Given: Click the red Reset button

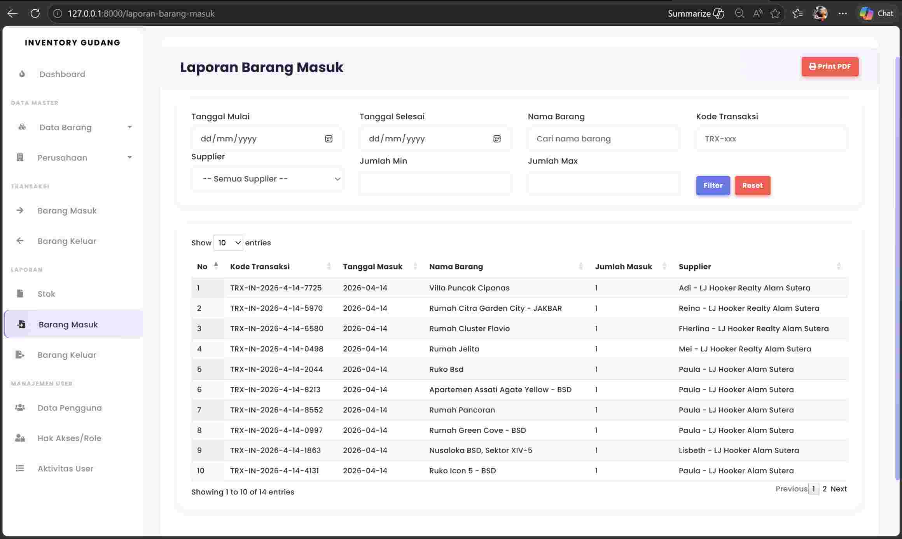Looking at the screenshot, I should tap(752, 185).
